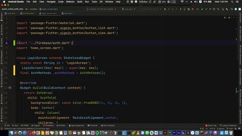The height and width of the screenshot is (136, 242).
Task: Run the app with the green play button
Action: 165,9
